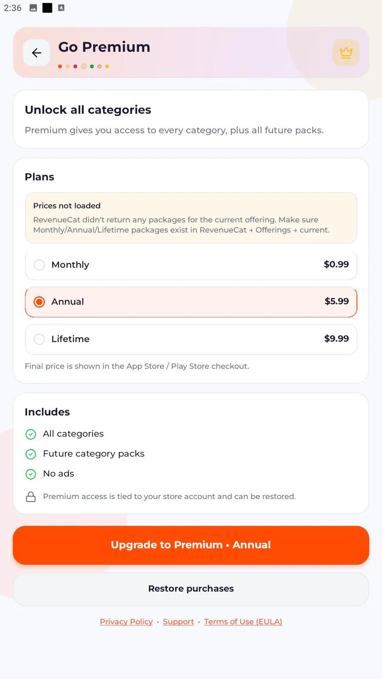Tap the lock icon beside store account note
The image size is (382, 679).
click(x=31, y=497)
